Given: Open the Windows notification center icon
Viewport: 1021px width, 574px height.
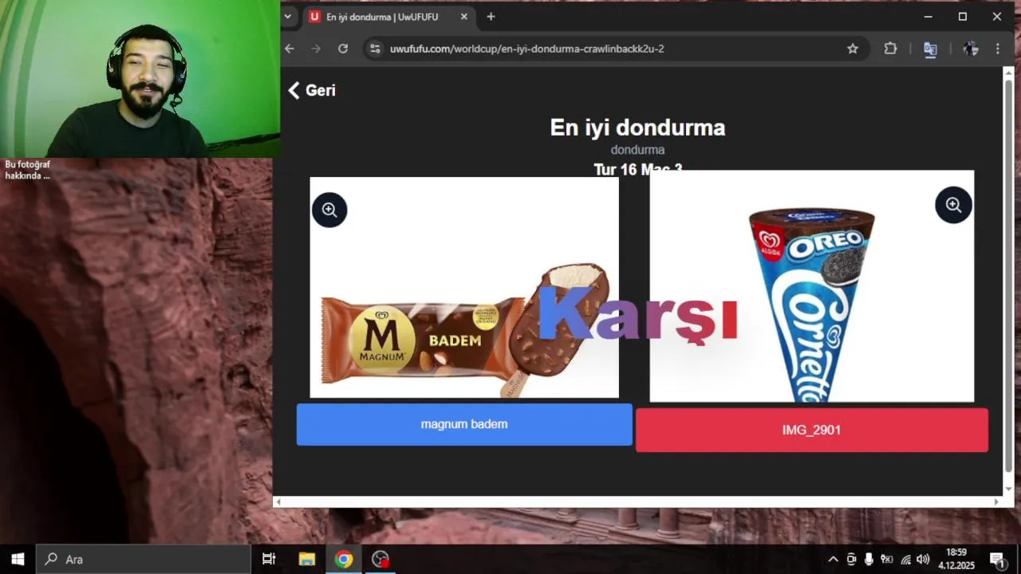Looking at the screenshot, I should point(997,559).
